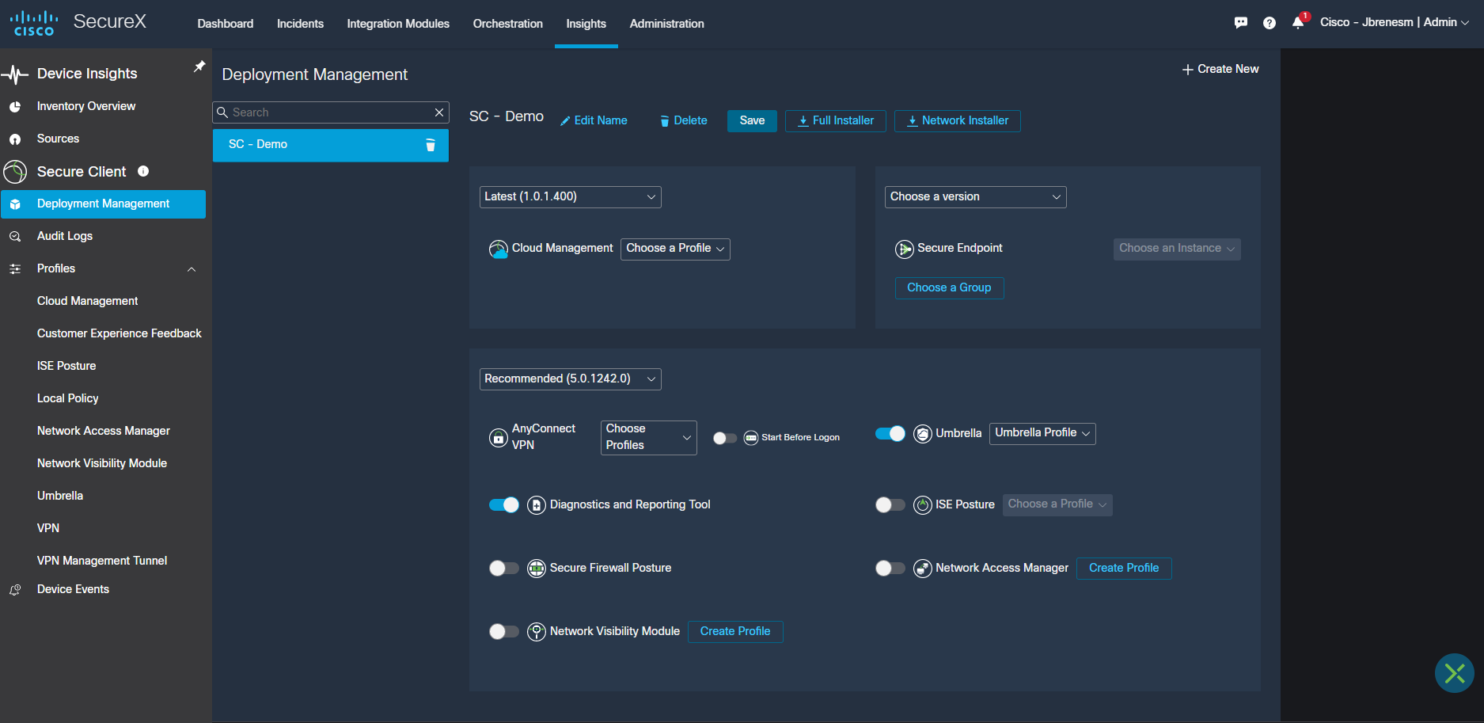
Task: Click Create Profile for Network Visibility Module
Action: (x=735, y=632)
